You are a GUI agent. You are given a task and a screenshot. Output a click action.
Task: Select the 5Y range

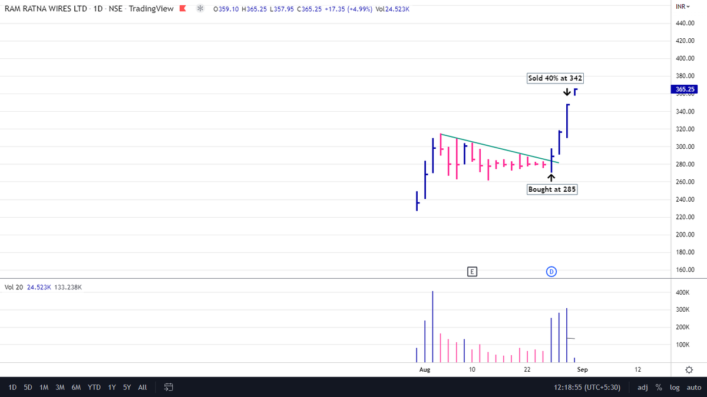pos(127,388)
